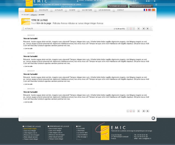Screen dimensions: 175x145
Task: Select page 1 in bottom pagination
Action: 128,111
